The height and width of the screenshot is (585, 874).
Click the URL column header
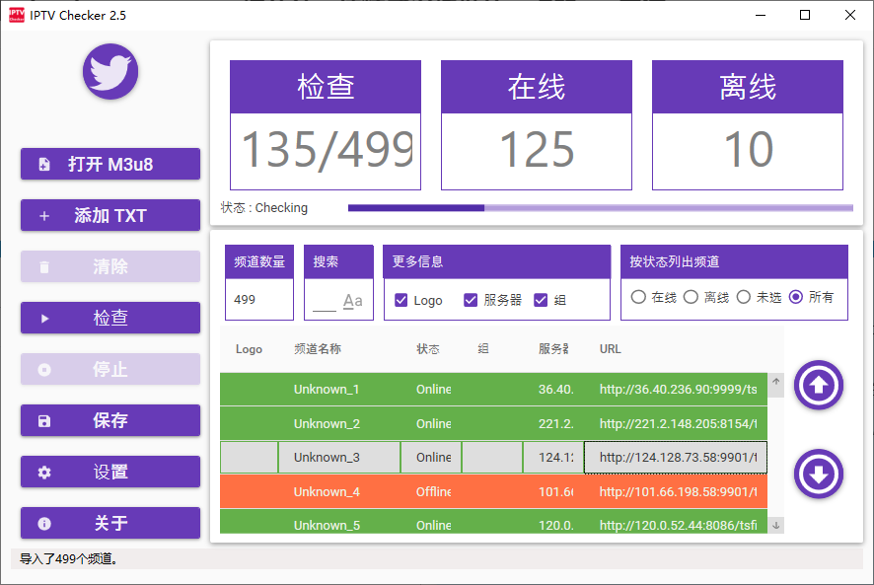(610, 349)
